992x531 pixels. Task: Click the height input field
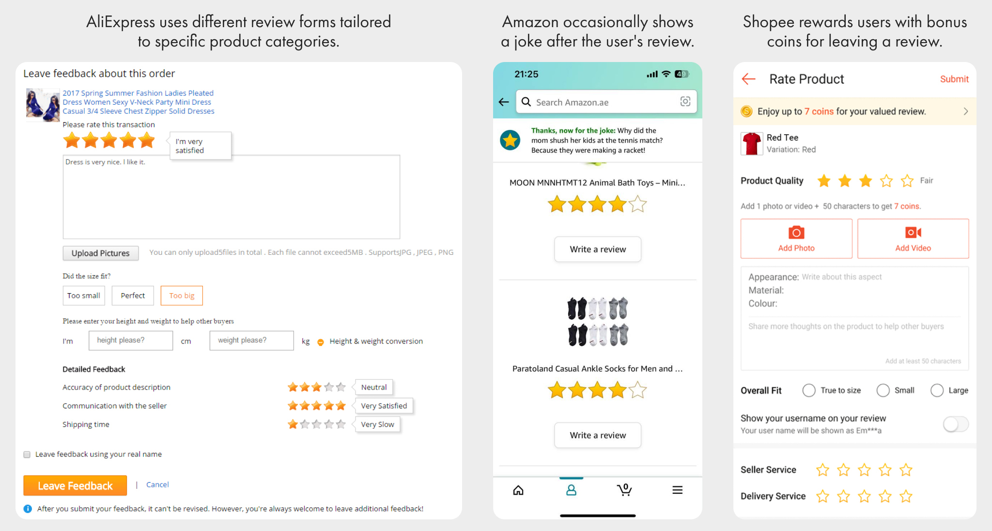131,341
